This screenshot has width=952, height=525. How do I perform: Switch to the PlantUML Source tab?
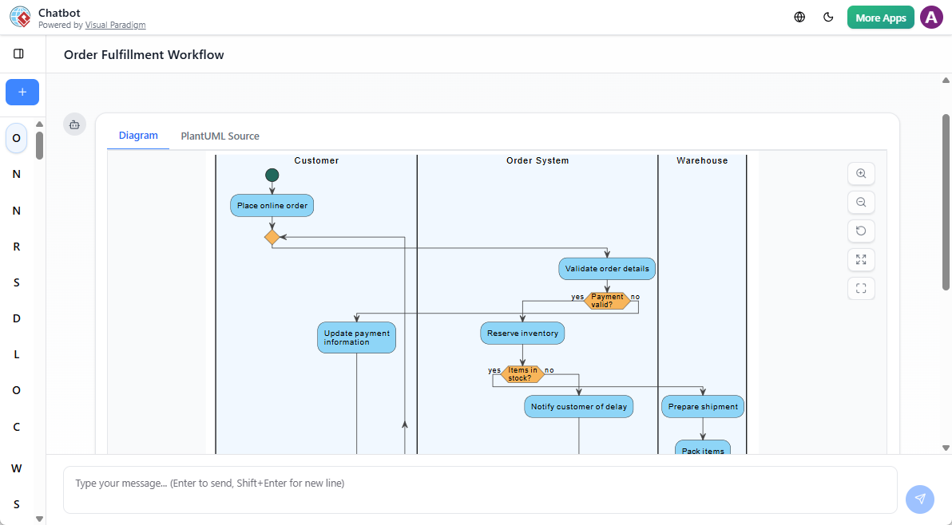[220, 136]
